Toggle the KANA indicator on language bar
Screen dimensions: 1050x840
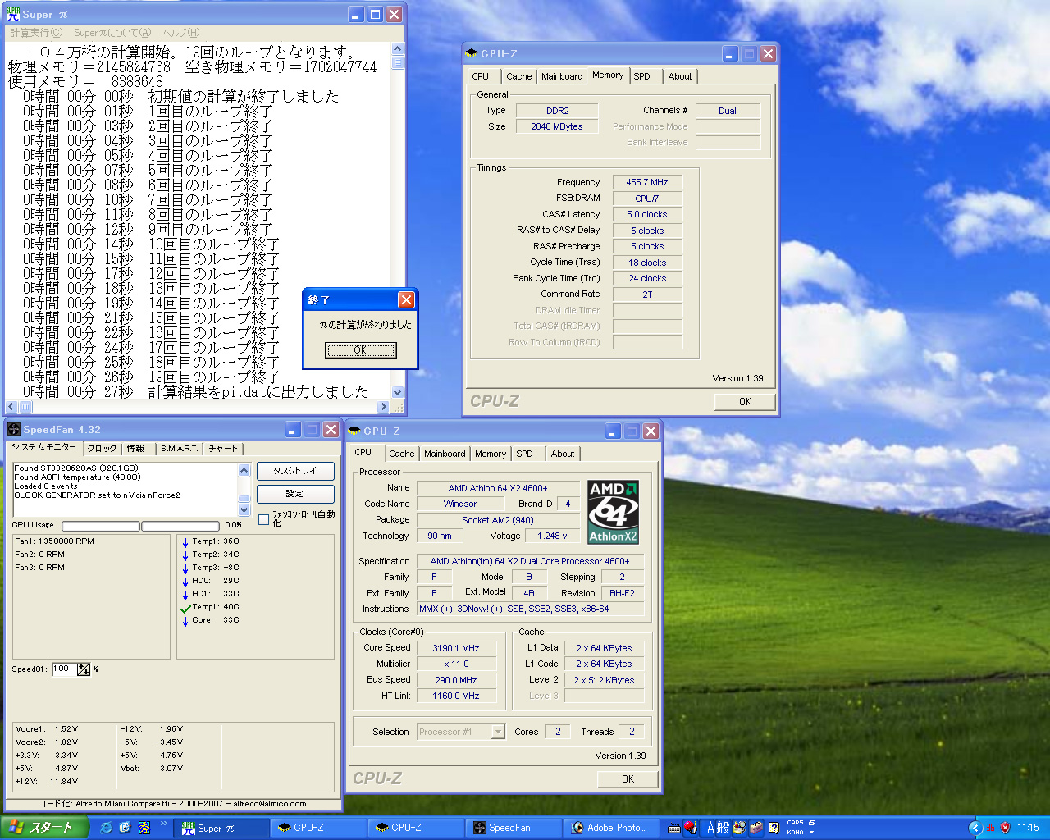tap(795, 832)
